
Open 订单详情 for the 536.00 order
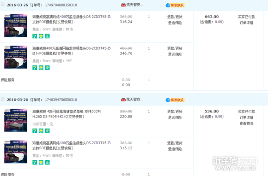coord(246,117)
